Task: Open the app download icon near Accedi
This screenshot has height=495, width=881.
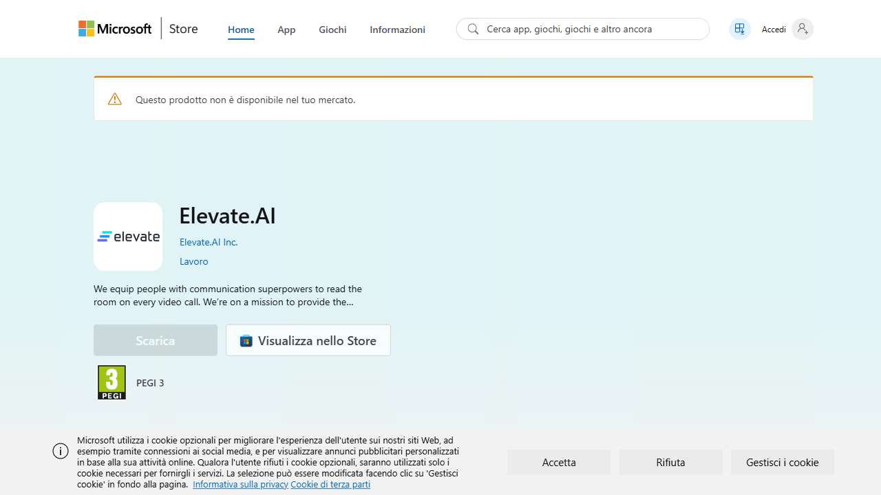Action: pos(739,29)
